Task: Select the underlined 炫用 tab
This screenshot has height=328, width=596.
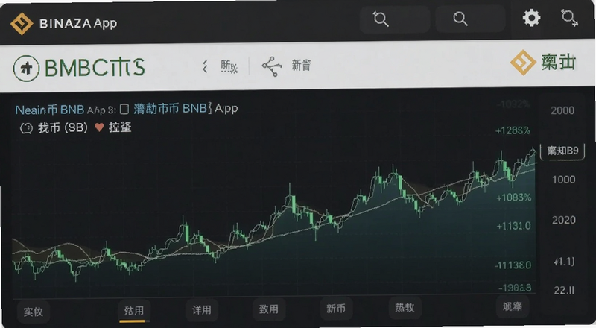Action: tap(134, 311)
